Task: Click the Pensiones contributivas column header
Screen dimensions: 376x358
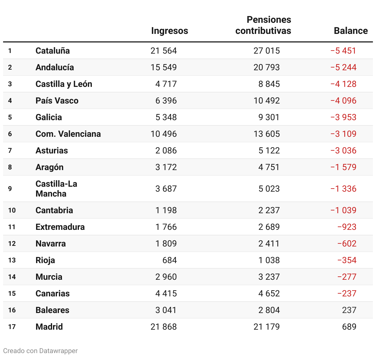Action: click(x=263, y=25)
